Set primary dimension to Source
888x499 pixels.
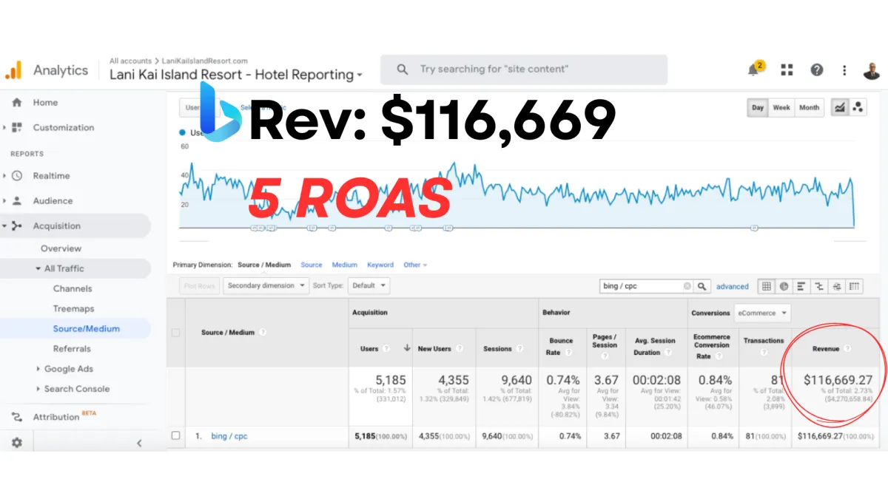coord(312,265)
